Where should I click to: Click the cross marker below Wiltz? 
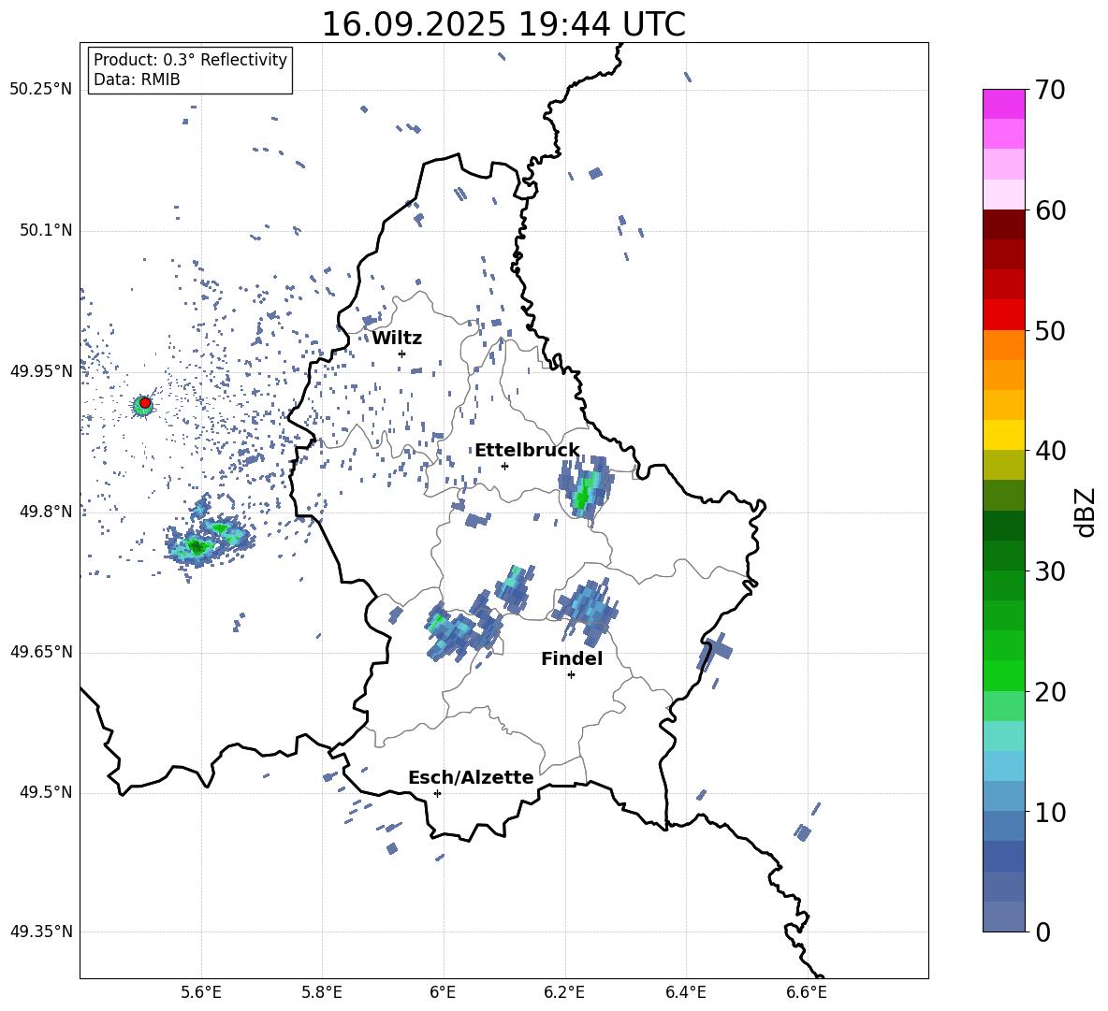click(x=401, y=354)
